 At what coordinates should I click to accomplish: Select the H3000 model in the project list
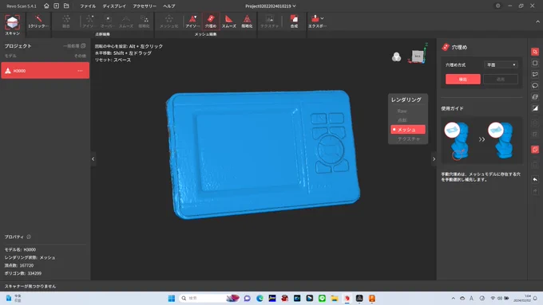(x=45, y=70)
